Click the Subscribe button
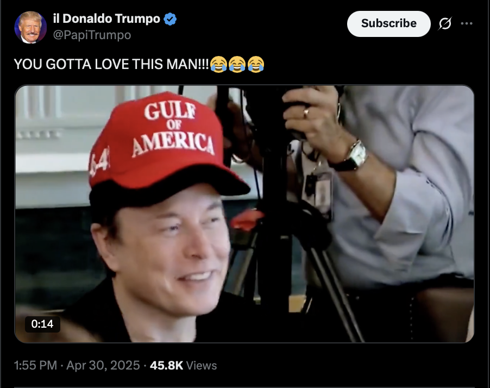Image resolution: width=490 pixels, height=388 pixels. pos(389,24)
